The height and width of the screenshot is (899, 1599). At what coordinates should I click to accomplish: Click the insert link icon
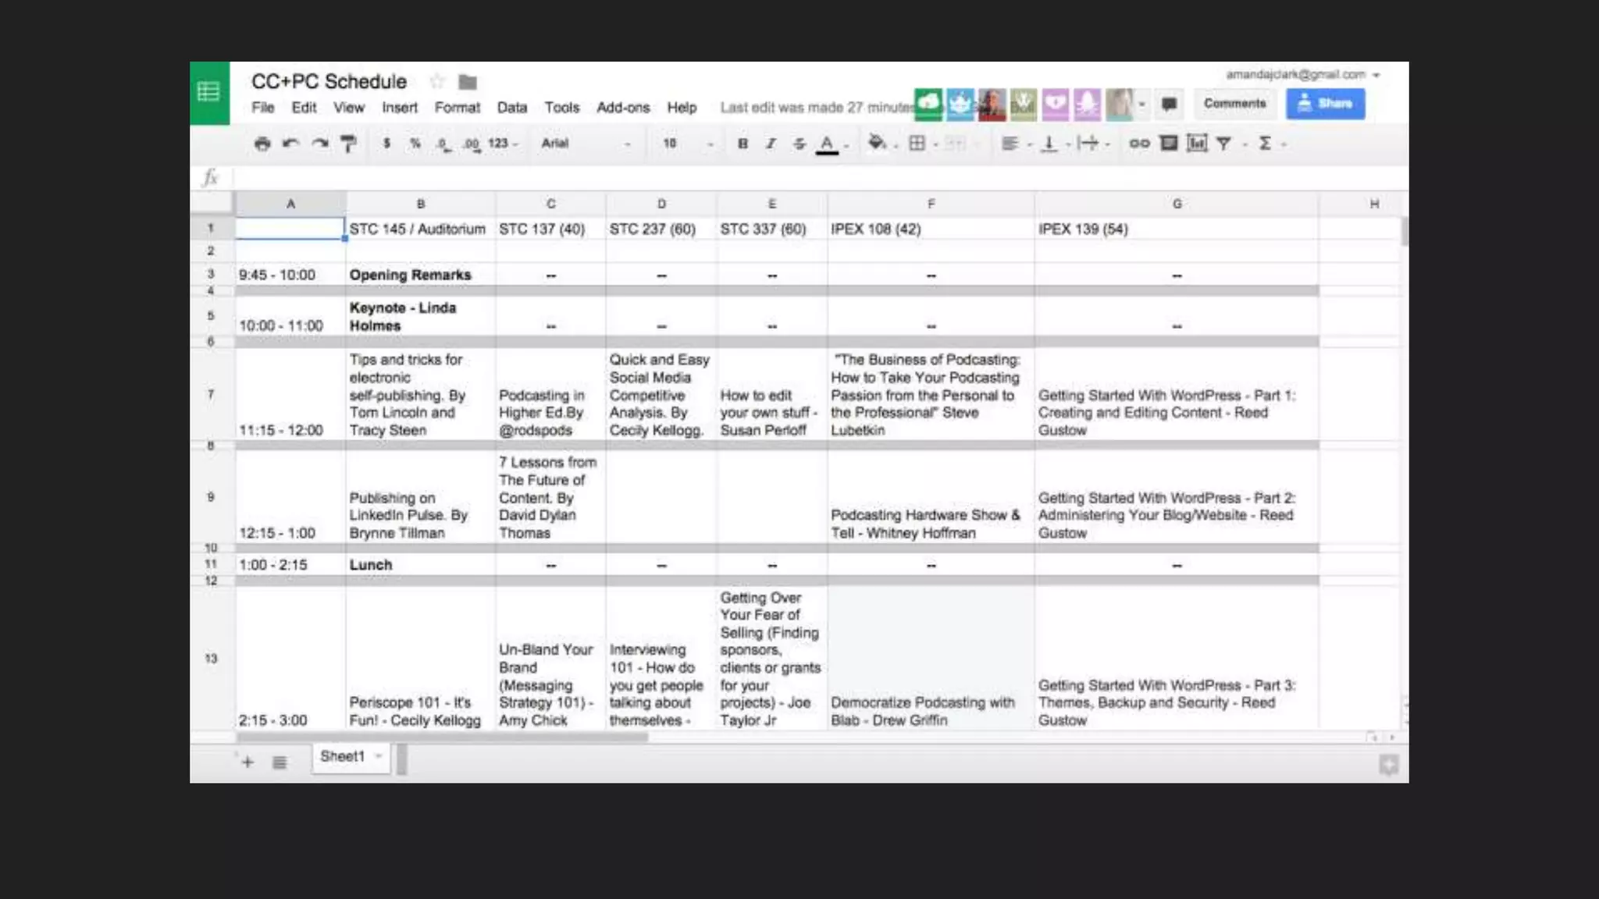[1139, 144]
